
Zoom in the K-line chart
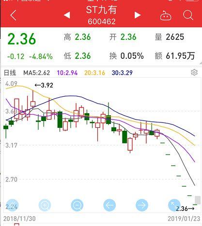(45, 205)
